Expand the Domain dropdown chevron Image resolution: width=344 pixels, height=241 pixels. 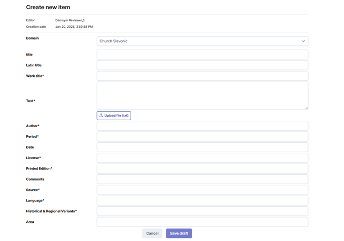[303, 41]
